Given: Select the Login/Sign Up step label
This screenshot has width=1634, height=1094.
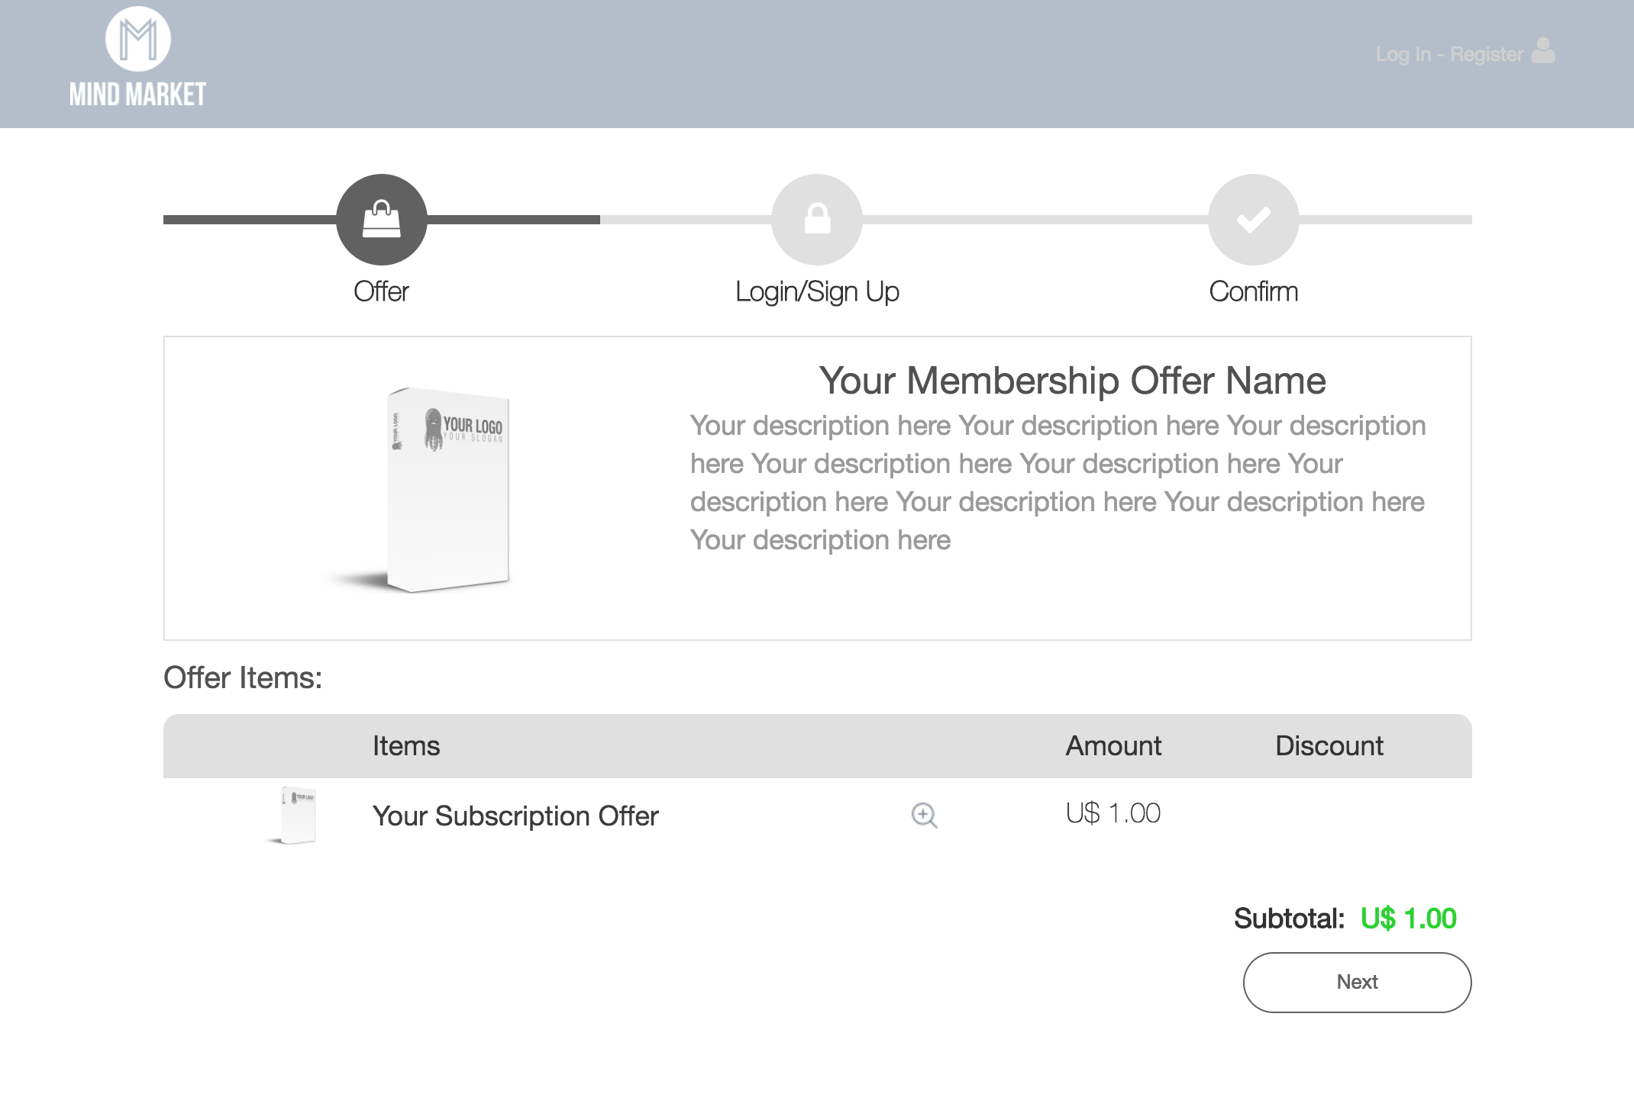Looking at the screenshot, I should coord(817,291).
